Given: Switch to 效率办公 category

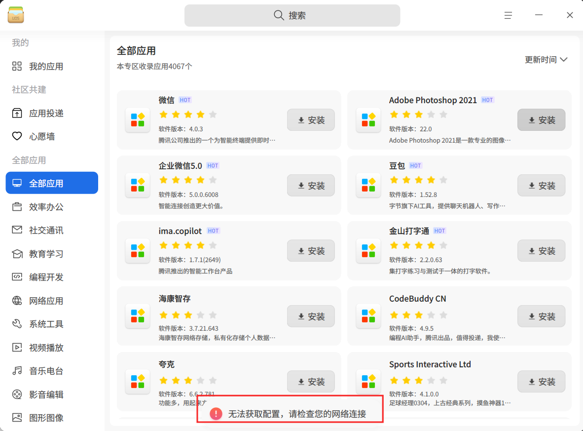Looking at the screenshot, I should [x=52, y=206].
